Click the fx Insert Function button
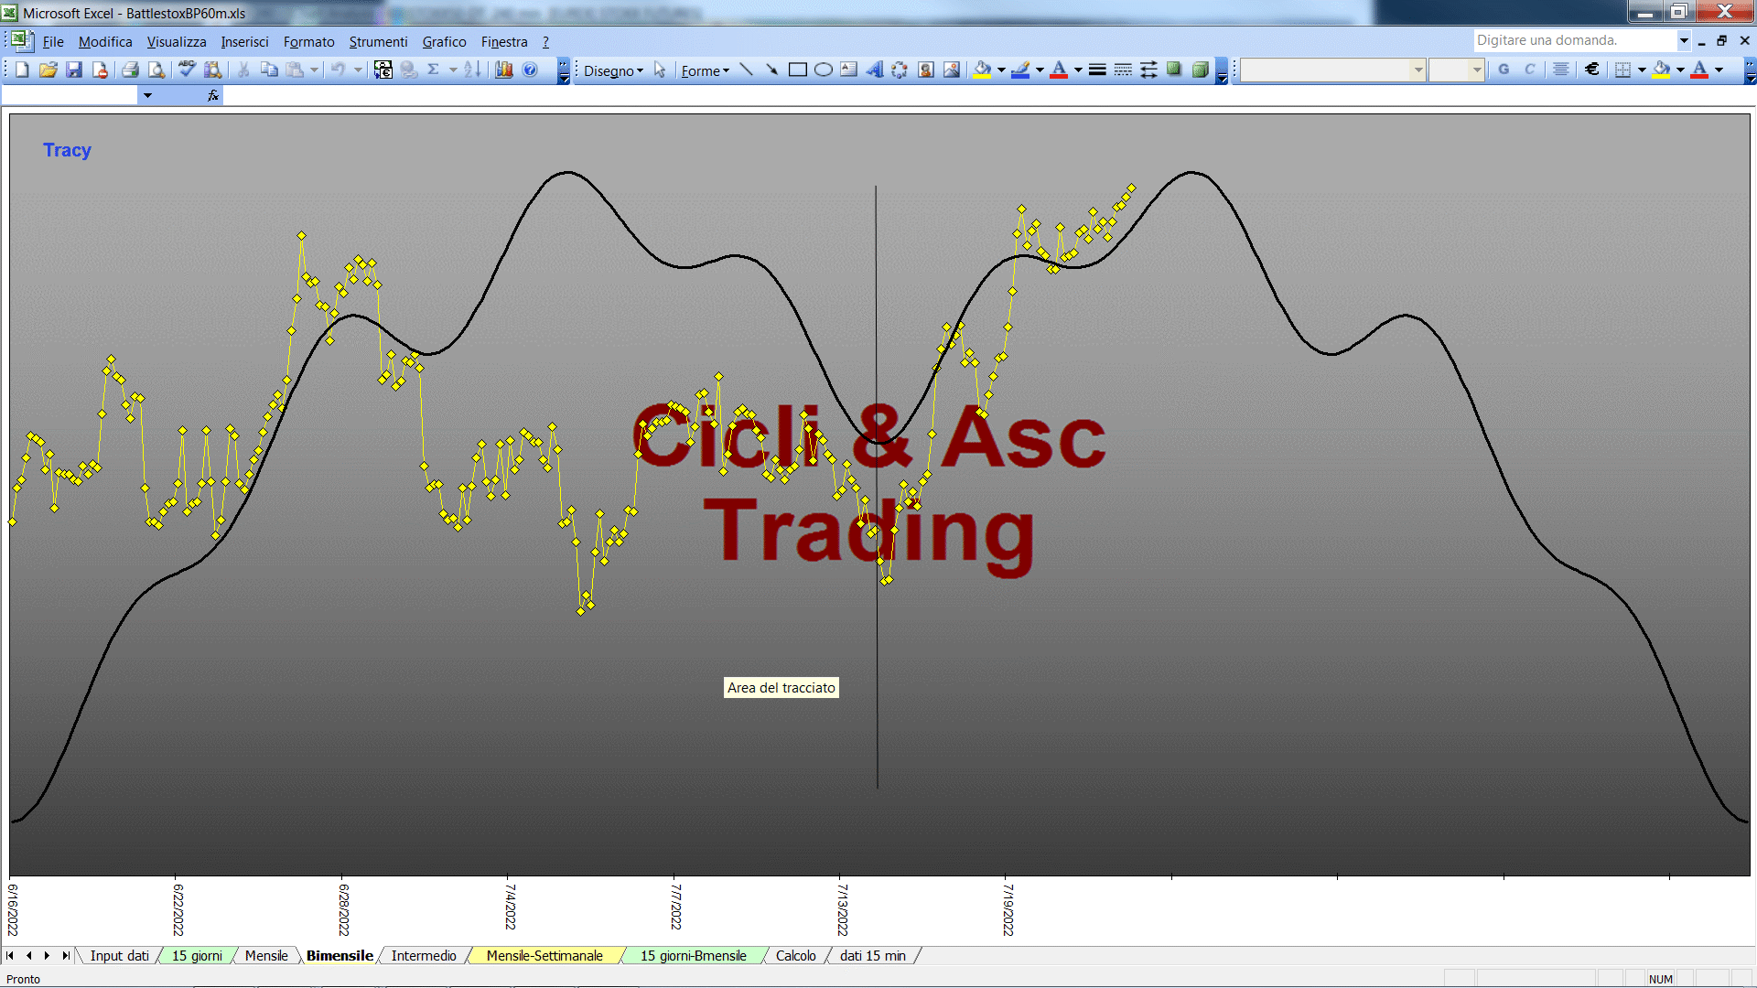This screenshot has height=988, width=1757. [x=213, y=95]
